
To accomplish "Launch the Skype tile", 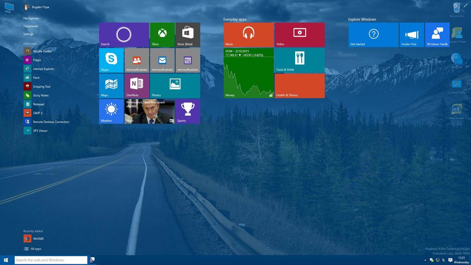I will pyautogui.click(x=111, y=60).
